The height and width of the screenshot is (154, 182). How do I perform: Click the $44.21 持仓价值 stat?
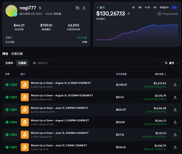point(19,27)
